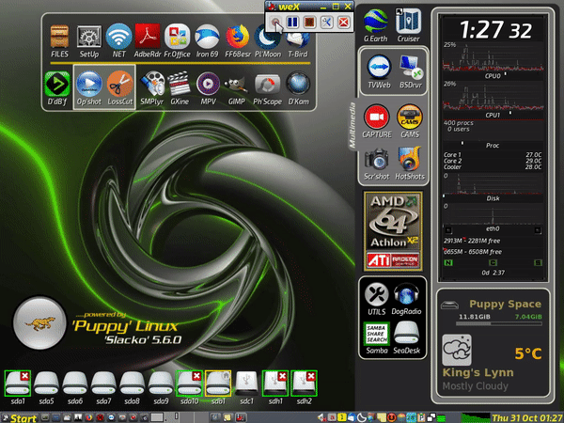
Task: Launch the SetUp gear icon
Action: [x=89, y=37]
